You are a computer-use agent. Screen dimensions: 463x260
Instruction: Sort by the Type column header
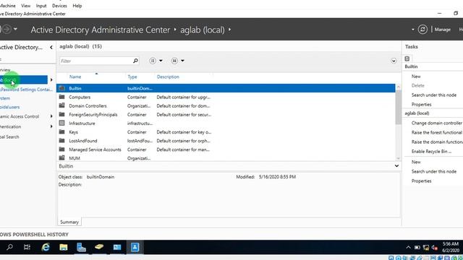pyautogui.click(x=132, y=77)
